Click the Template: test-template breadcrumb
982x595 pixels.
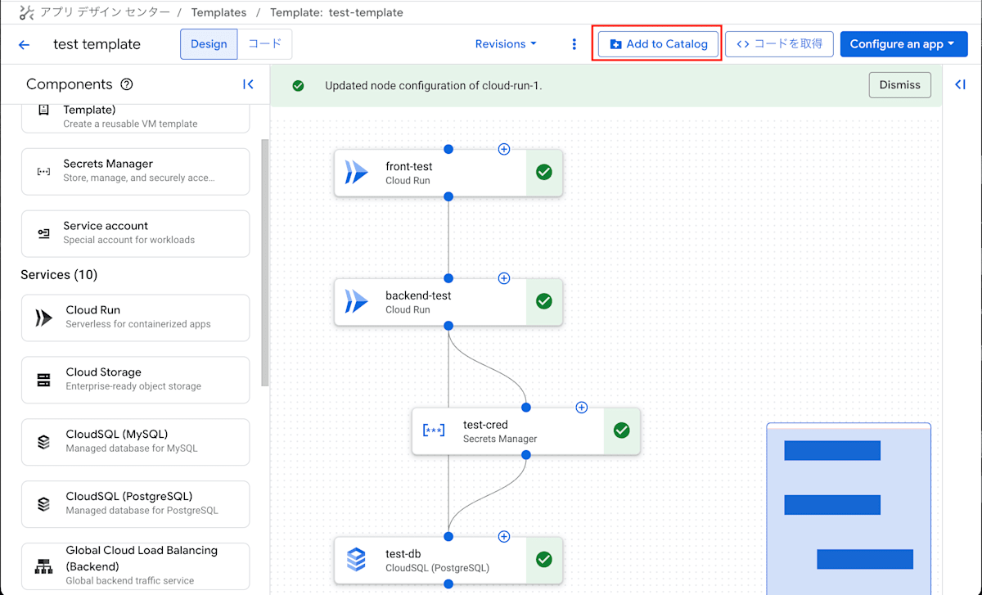tap(336, 12)
